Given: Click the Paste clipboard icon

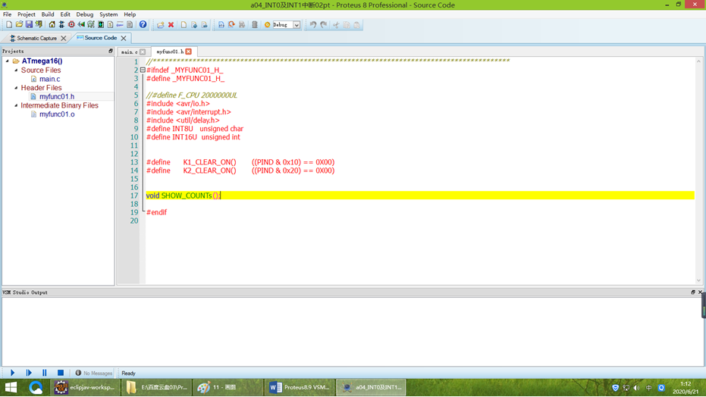Looking at the screenshot, I should click(x=357, y=25).
